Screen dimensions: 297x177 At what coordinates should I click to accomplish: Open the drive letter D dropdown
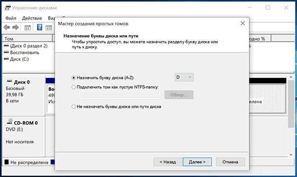184,77
